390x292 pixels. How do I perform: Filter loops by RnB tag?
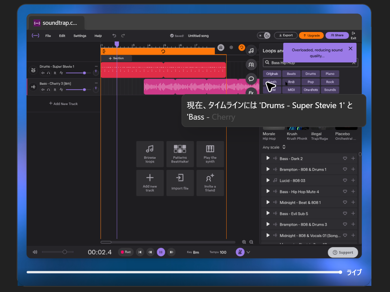click(x=291, y=82)
